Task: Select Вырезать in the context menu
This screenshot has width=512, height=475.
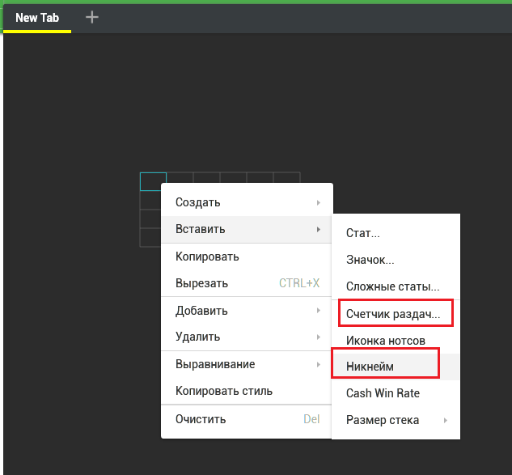Action: coord(247,283)
